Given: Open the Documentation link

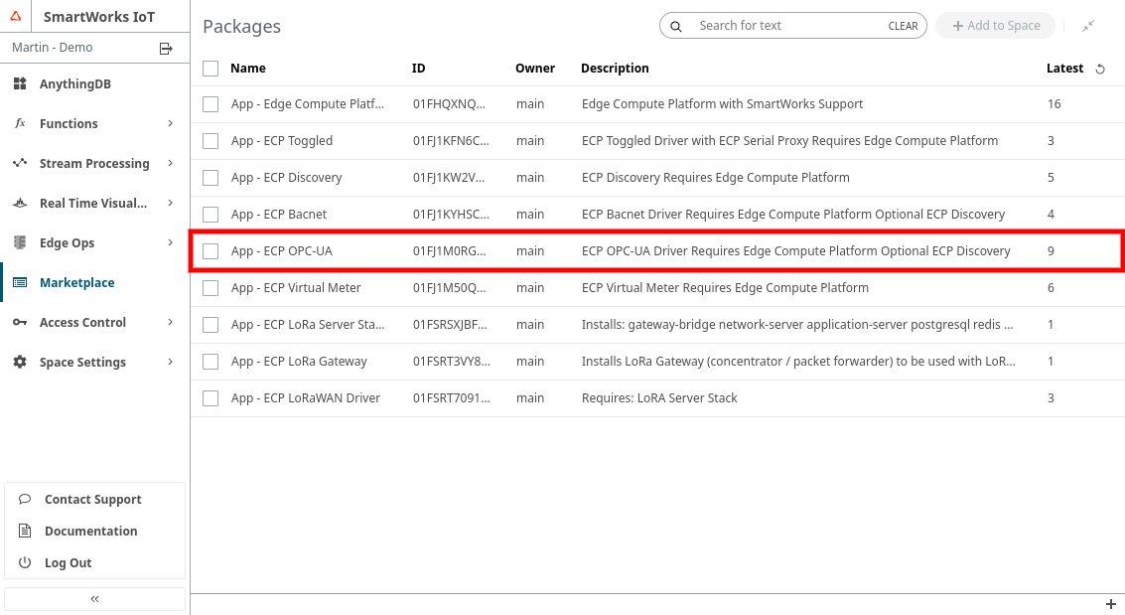Looking at the screenshot, I should coord(90,531).
